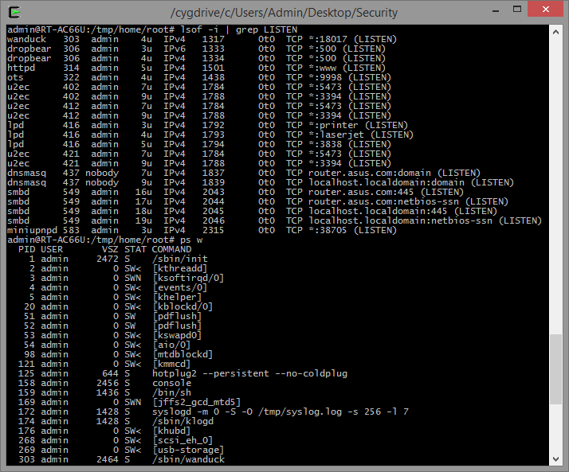
Task: Click the dropbear IPv6 *:500 line
Action: 196,49
